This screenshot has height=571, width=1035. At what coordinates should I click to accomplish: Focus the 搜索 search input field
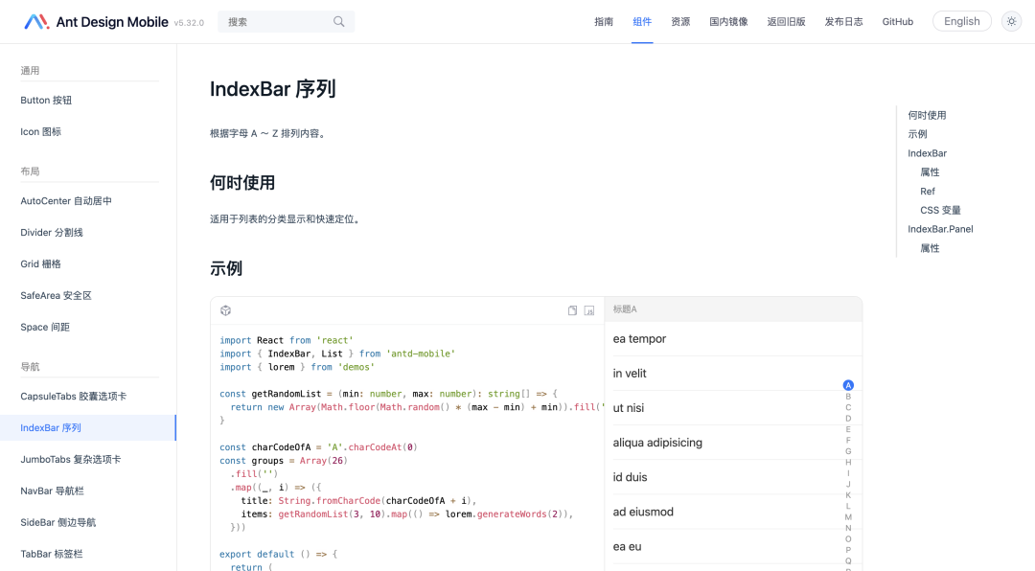click(x=286, y=22)
